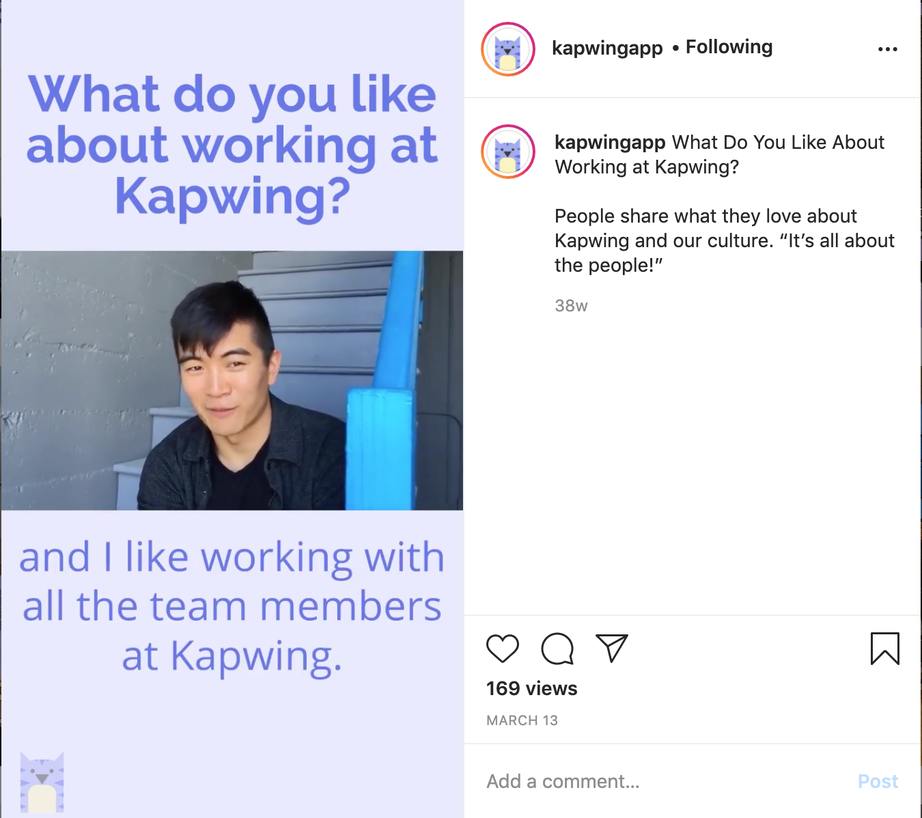Open the three-dot more options menu

coord(887,49)
